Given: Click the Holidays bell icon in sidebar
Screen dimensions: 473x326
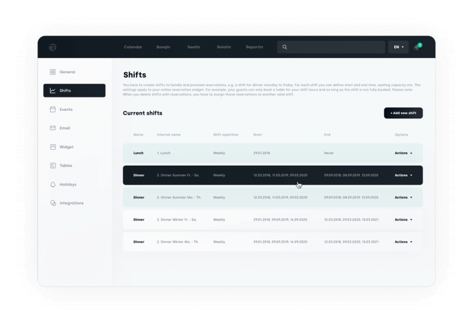Looking at the screenshot, I should pyautogui.click(x=53, y=184).
